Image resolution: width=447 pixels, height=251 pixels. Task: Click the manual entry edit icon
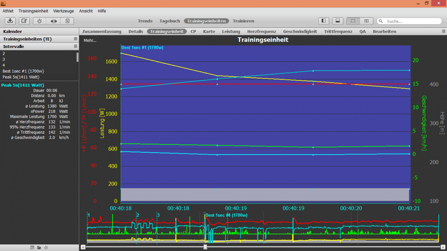pos(24,21)
